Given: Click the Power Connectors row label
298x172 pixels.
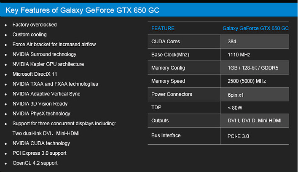Looking at the screenshot, I should coord(172,94).
